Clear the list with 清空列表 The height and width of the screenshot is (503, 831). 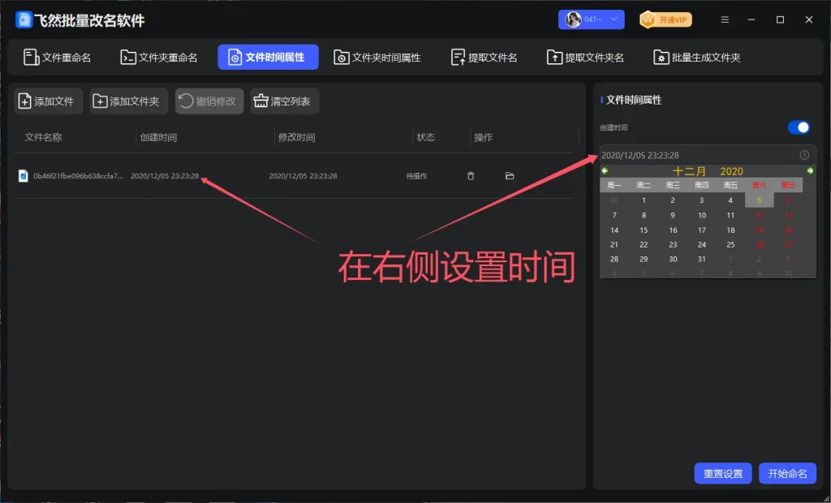285,101
